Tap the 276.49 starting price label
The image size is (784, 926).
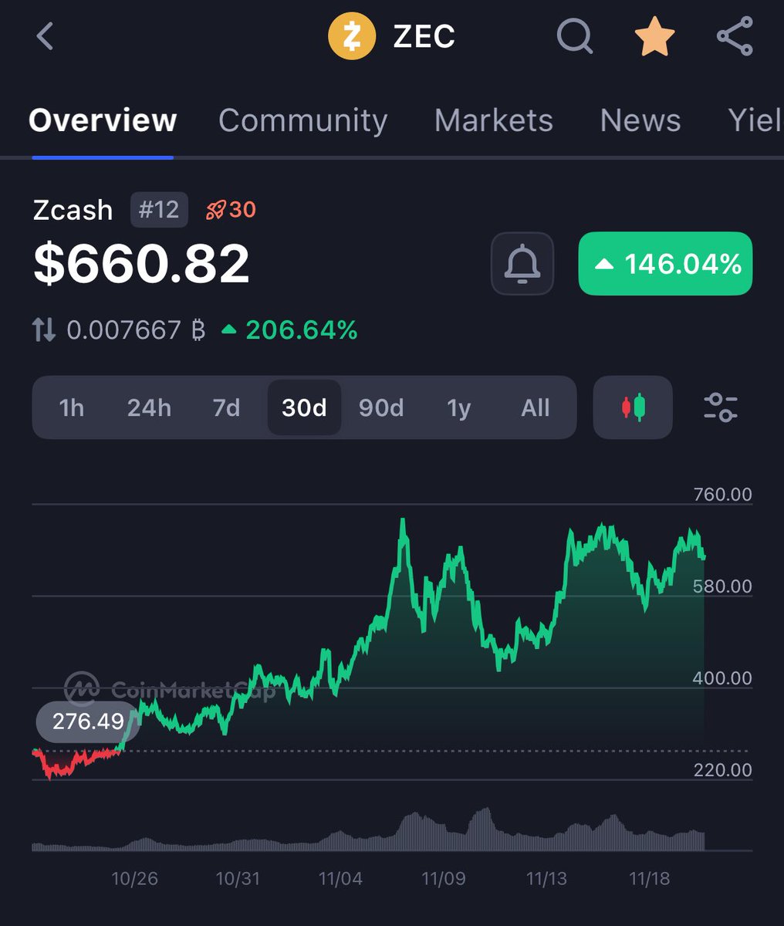(x=88, y=722)
